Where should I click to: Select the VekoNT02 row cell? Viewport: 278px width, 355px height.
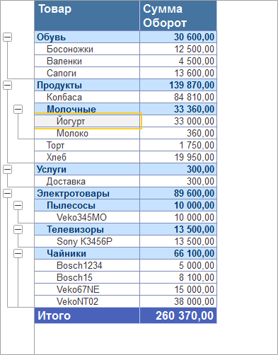coord(87,301)
